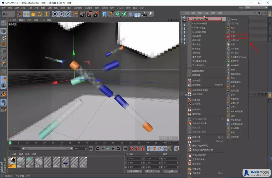Choose 平滑着色(Phong) tag

(x=237, y=57)
